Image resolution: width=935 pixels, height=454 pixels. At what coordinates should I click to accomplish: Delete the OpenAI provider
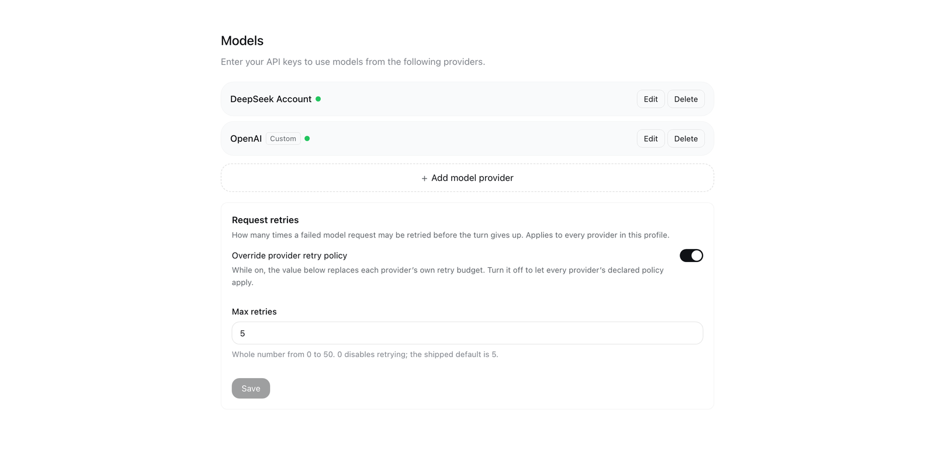[685, 139]
